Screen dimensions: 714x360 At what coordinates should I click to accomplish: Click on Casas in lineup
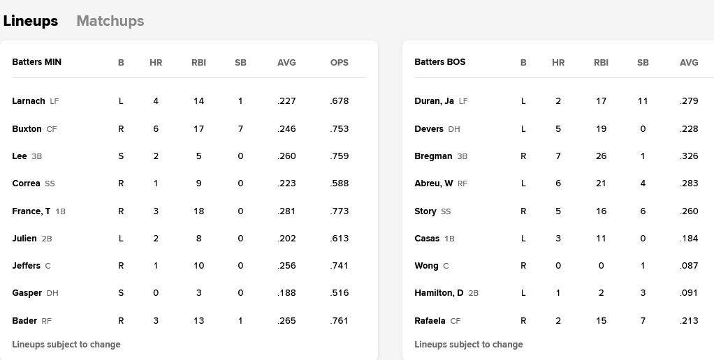coord(427,239)
